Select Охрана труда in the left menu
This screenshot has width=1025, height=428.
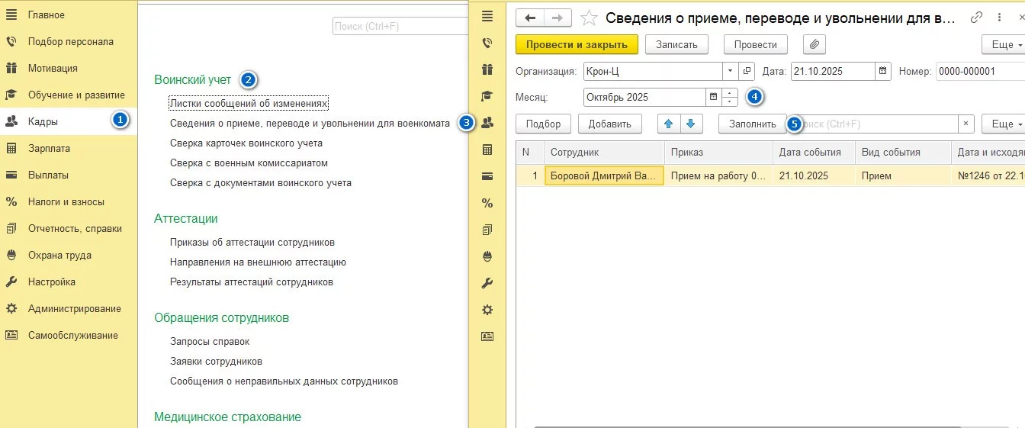(69, 255)
